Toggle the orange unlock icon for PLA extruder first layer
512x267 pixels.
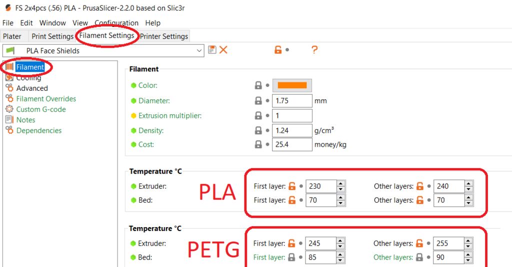click(x=292, y=186)
